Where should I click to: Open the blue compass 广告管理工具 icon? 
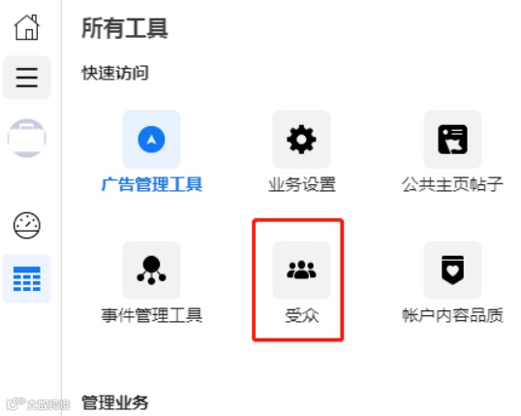[x=151, y=140]
